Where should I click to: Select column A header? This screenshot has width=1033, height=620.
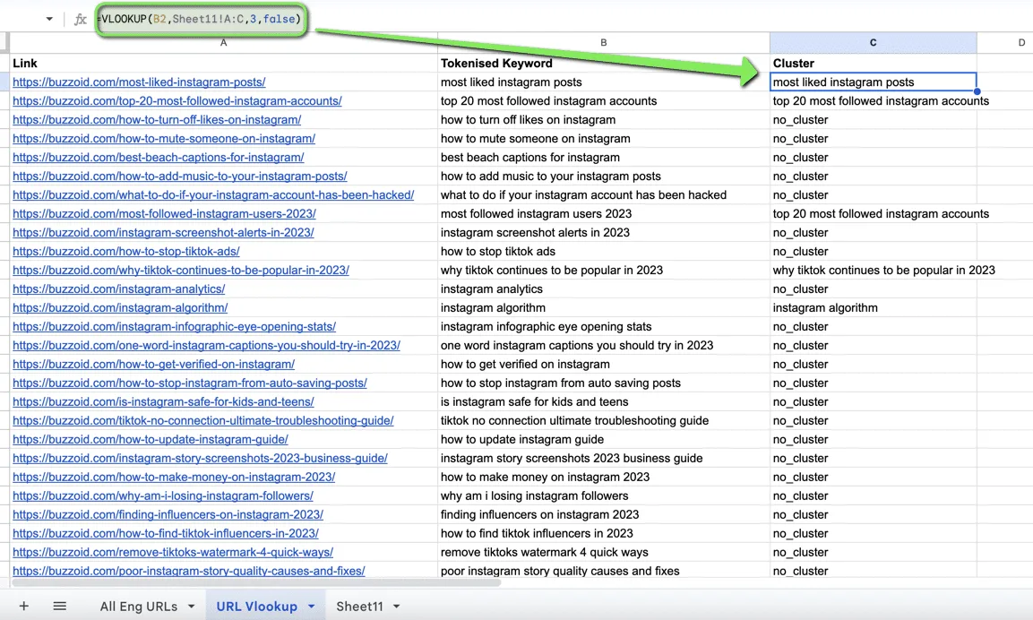[223, 43]
